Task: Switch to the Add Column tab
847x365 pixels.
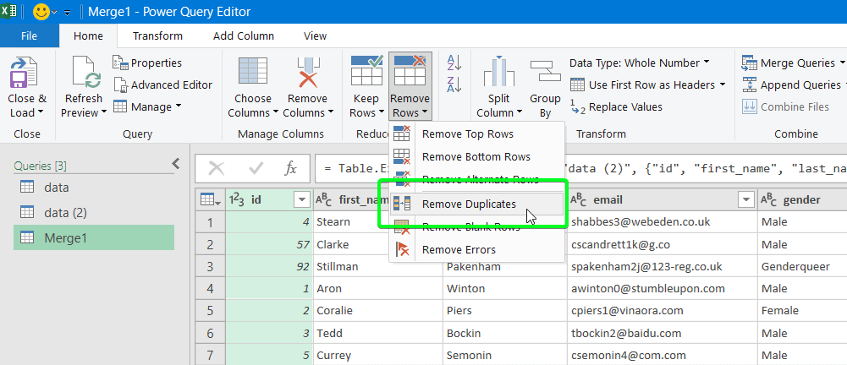Action: click(x=244, y=36)
